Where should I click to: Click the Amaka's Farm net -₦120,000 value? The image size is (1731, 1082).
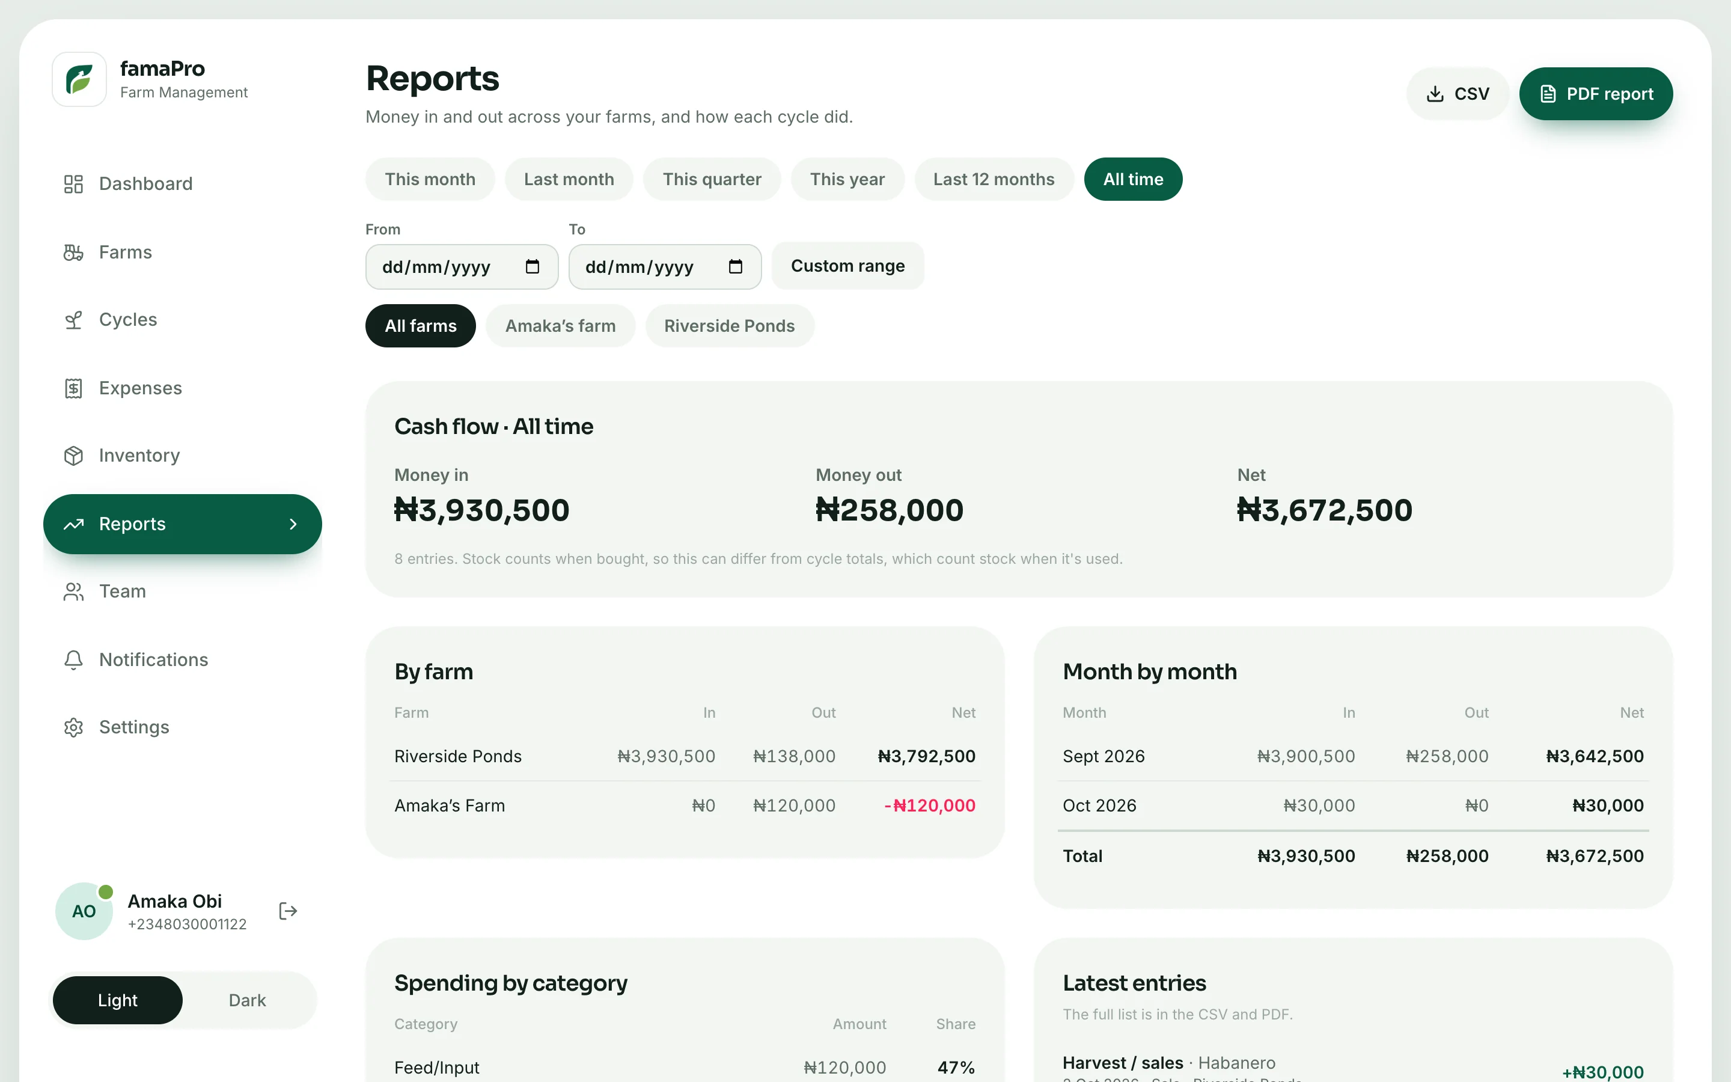[x=929, y=805]
